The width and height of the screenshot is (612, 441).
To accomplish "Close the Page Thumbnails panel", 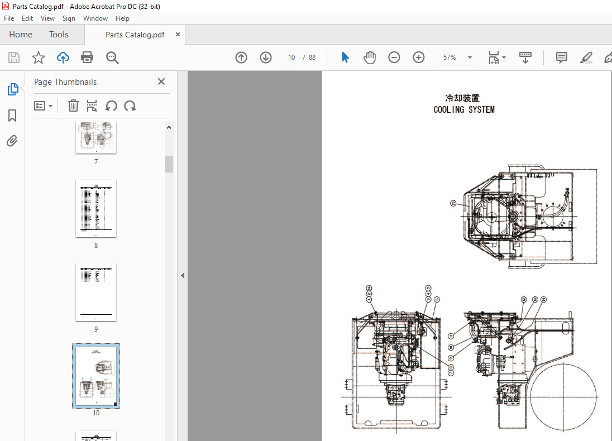I will pyautogui.click(x=161, y=82).
